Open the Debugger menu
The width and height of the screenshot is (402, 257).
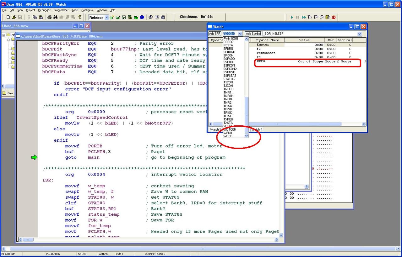(x=44, y=10)
